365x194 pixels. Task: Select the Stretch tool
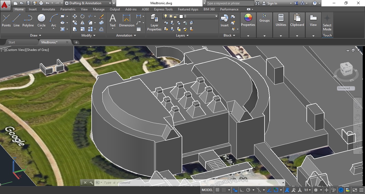tap(75, 29)
